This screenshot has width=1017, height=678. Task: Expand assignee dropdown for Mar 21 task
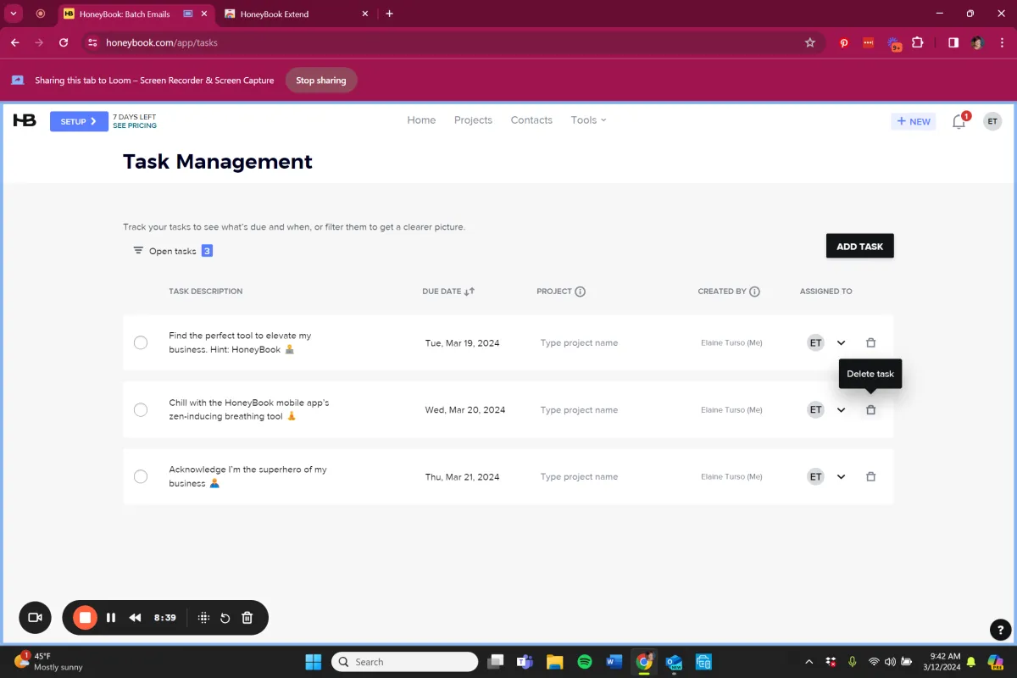coord(842,476)
